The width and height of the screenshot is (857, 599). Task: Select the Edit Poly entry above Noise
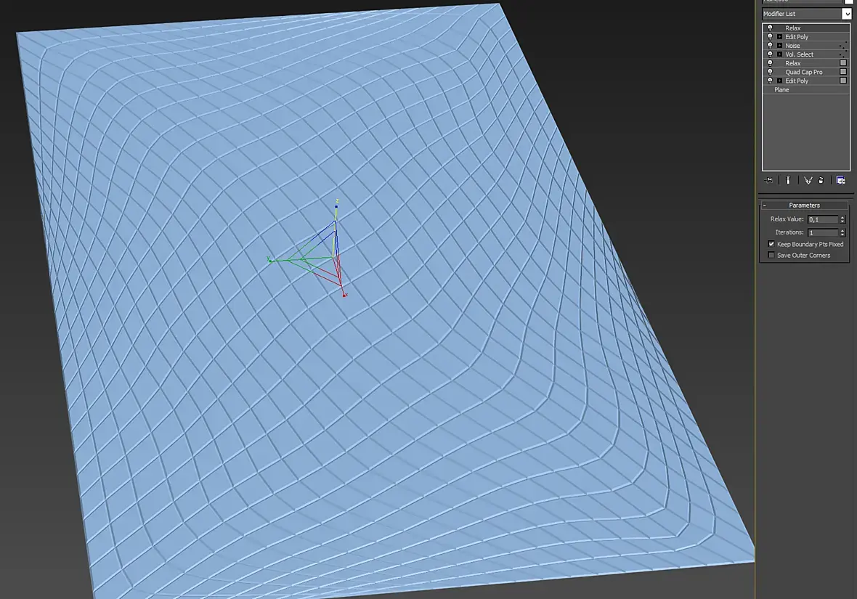pyautogui.click(x=796, y=36)
